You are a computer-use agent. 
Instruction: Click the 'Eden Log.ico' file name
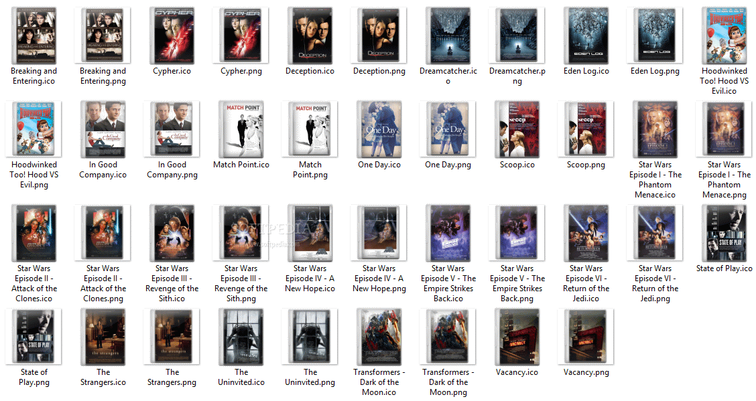586,71
